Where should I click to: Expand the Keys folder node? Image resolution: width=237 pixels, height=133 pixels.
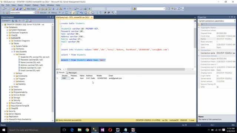[x=14, y=73]
